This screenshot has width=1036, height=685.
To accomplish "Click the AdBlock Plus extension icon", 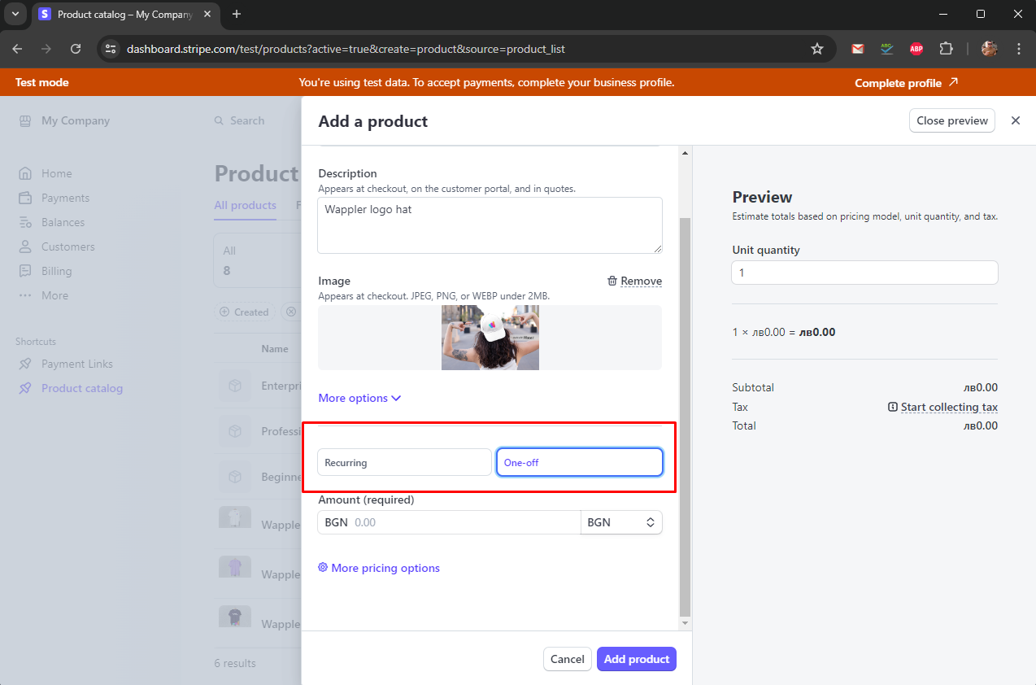I will click(x=916, y=49).
